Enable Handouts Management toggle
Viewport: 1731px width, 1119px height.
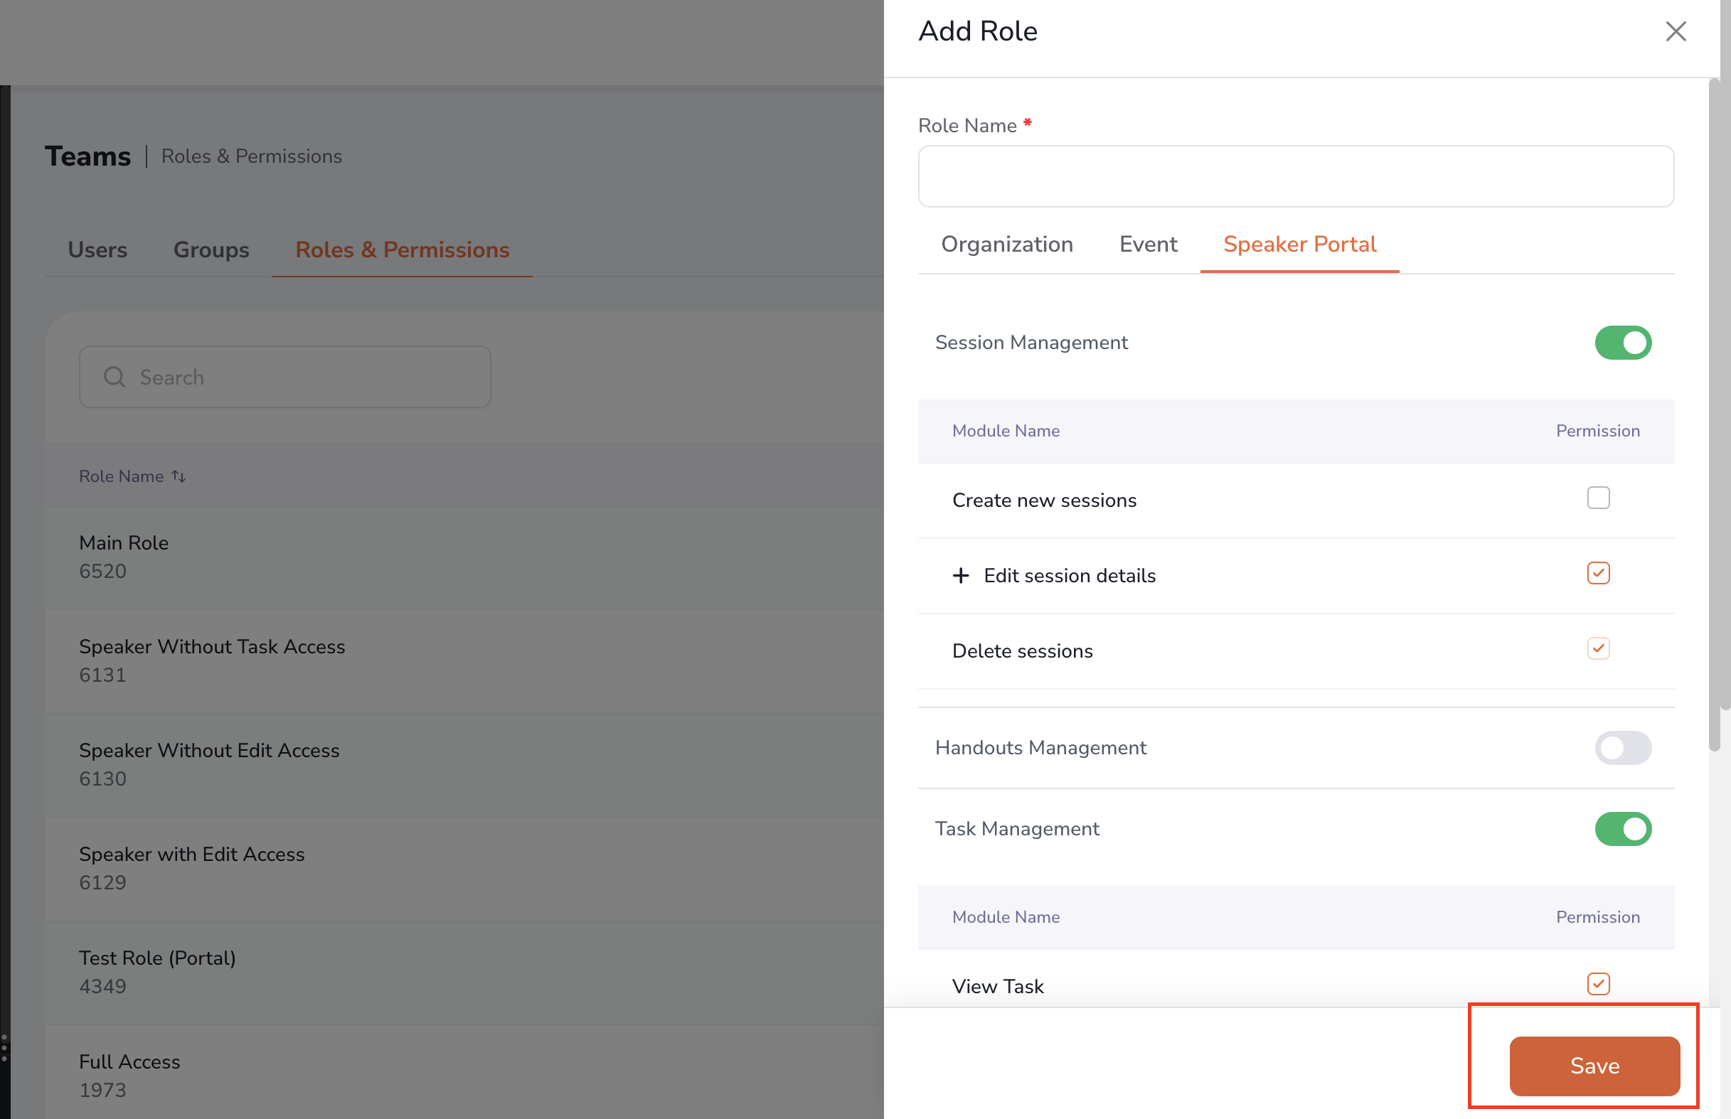pyautogui.click(x=1622, y=748)
